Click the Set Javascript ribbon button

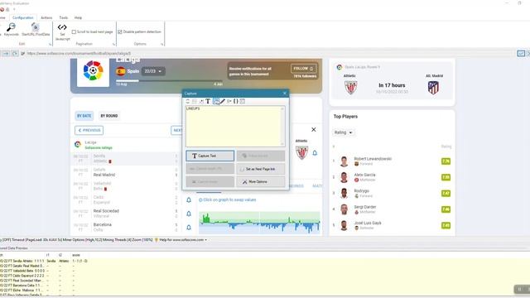pos(62,31)
